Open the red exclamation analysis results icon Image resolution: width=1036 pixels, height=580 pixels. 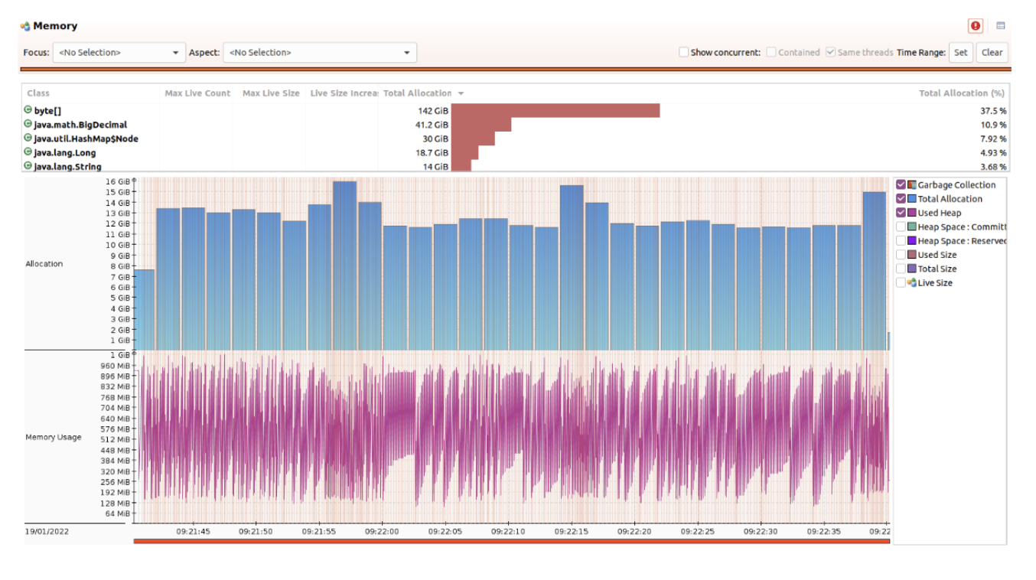pos(976,26)
